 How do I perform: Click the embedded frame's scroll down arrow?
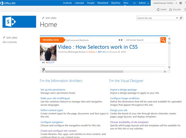(169, 67)
